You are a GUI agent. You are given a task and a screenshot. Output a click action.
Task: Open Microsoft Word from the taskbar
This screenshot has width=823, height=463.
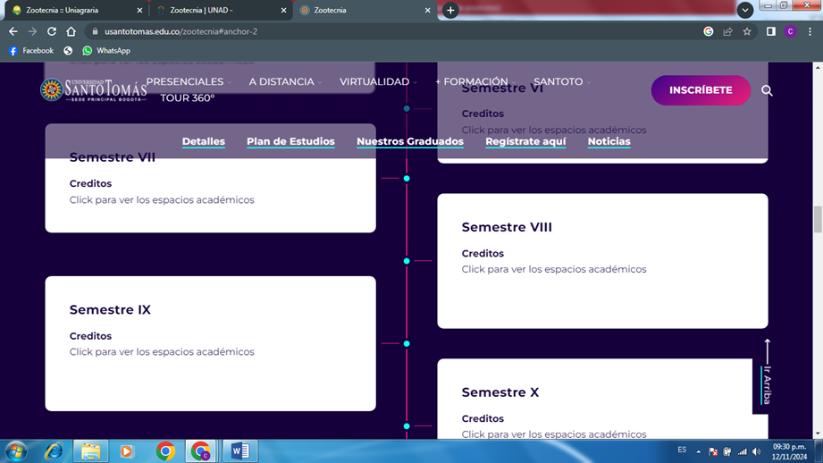click(x=239, y=450)
